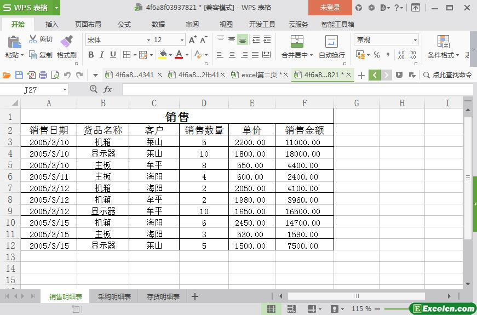Viewport: 477px width, 315px height.
Task: Click the Format Painter (格式刷) icon
Action: pos(66,41)
